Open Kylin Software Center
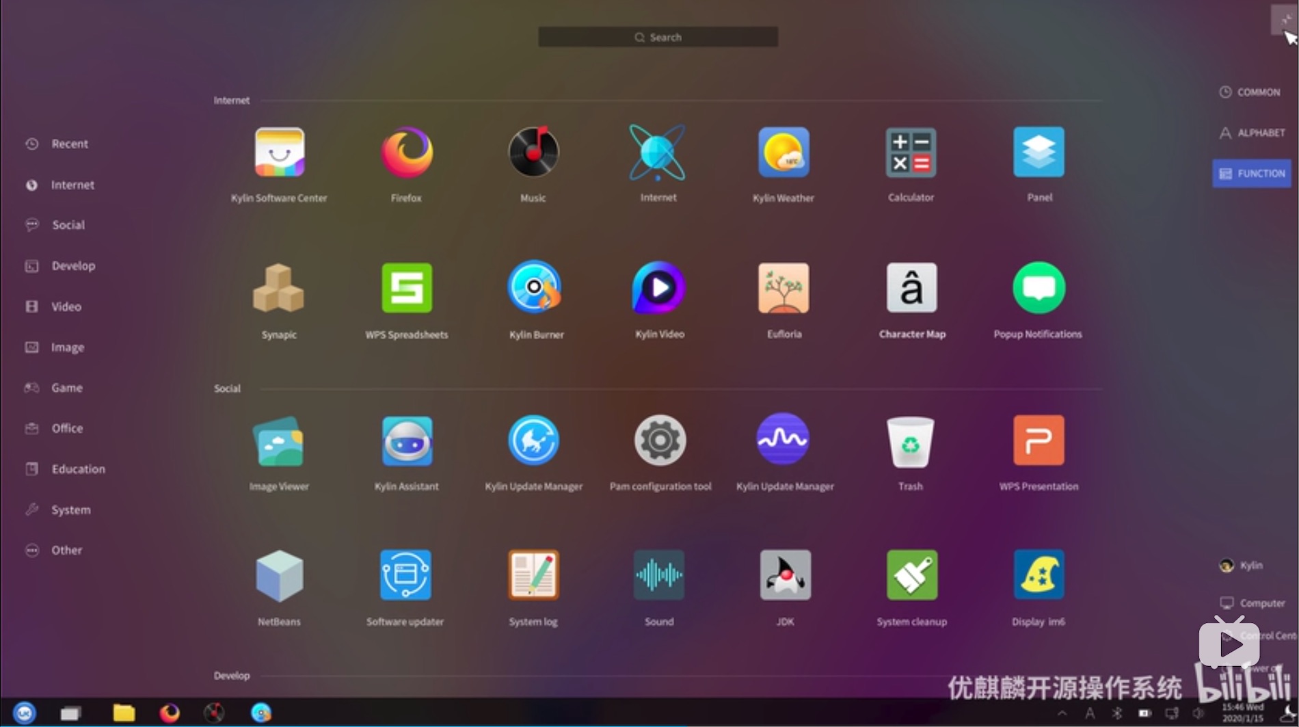 pos(279,152)
